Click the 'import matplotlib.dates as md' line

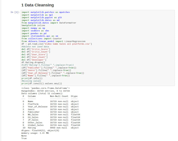[40, 20]
